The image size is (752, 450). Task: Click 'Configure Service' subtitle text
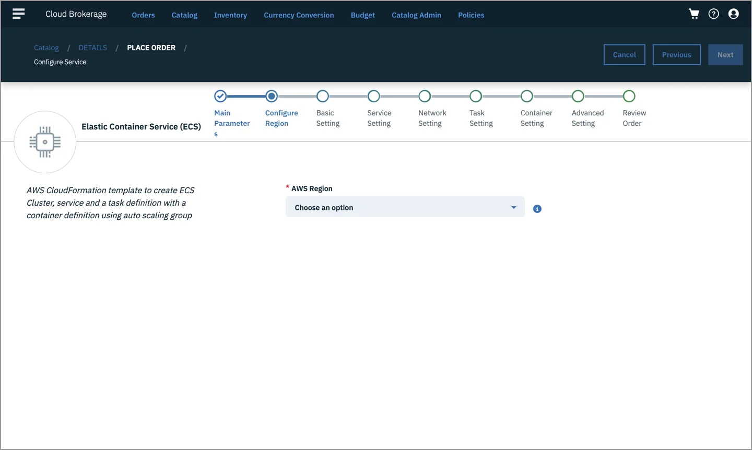pos(60,62)
